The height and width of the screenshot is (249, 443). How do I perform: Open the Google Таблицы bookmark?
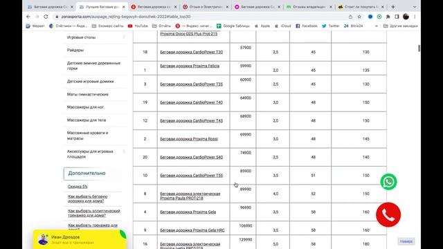click(x=233, y=26)
